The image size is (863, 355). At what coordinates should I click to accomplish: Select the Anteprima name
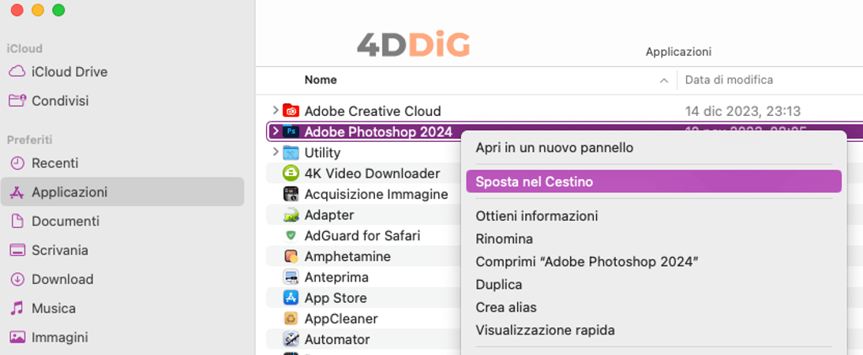[336, 278]
